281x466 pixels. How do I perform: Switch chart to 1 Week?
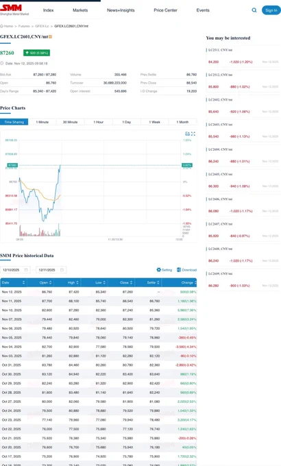point(155,122)
